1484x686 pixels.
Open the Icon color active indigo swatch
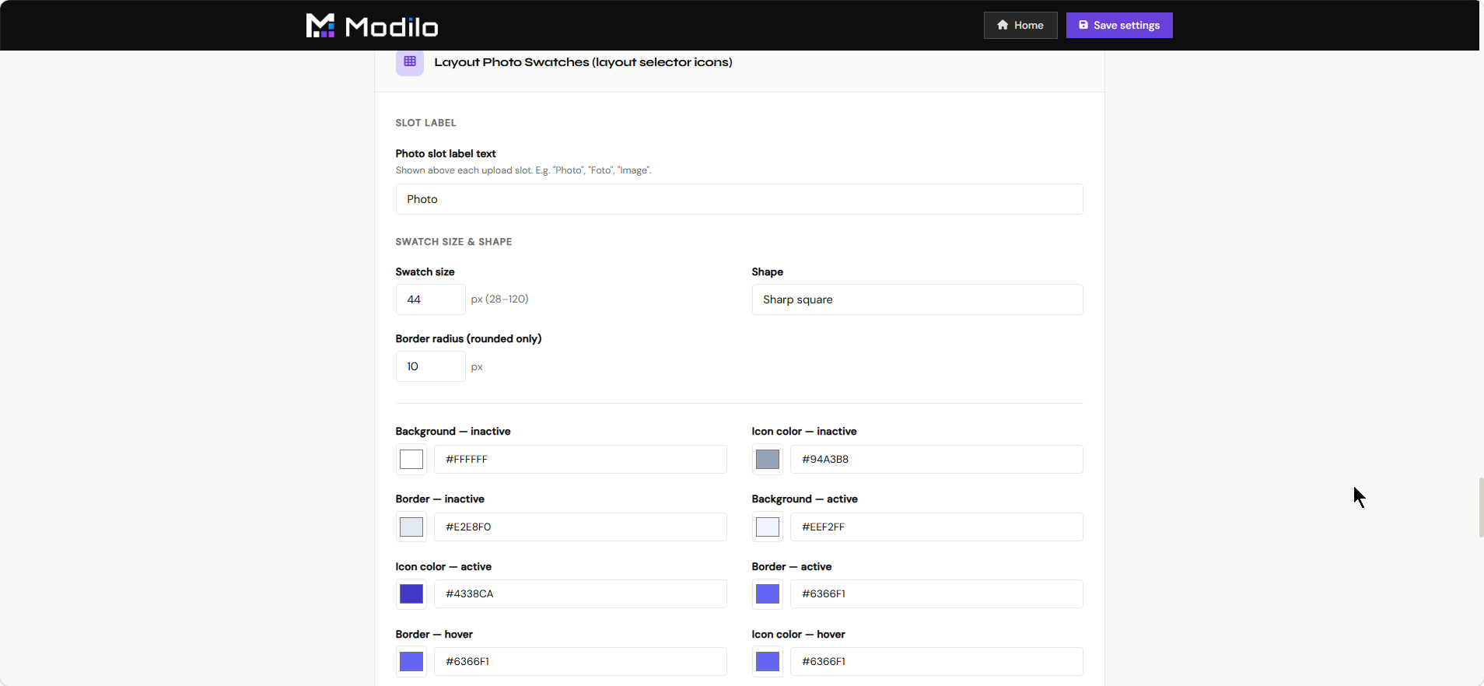click(x=411, y=593)
